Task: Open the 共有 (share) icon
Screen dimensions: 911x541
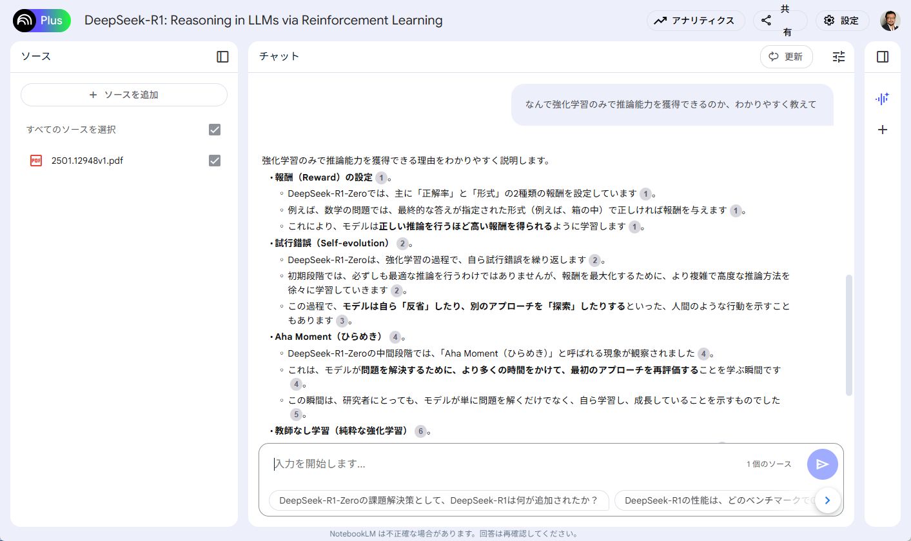Action: coord(765,20)
